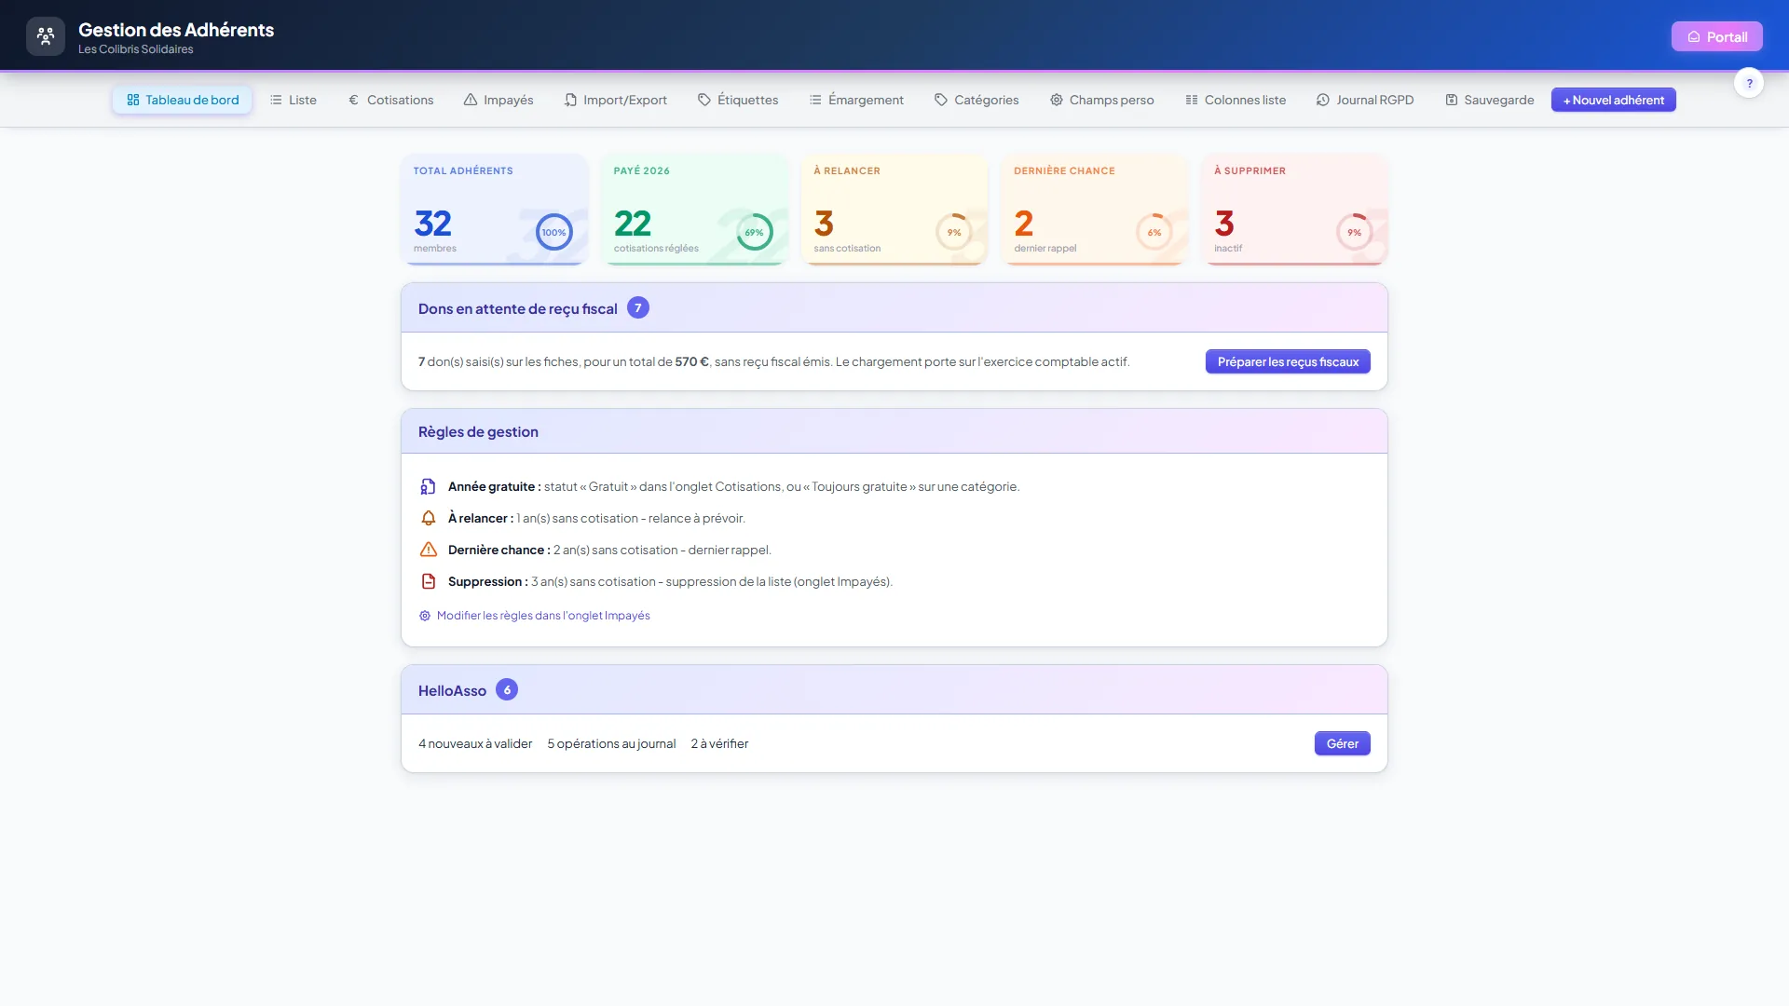
Task: Click the + Nouvel adhérent button
Action: point(1614,100)
